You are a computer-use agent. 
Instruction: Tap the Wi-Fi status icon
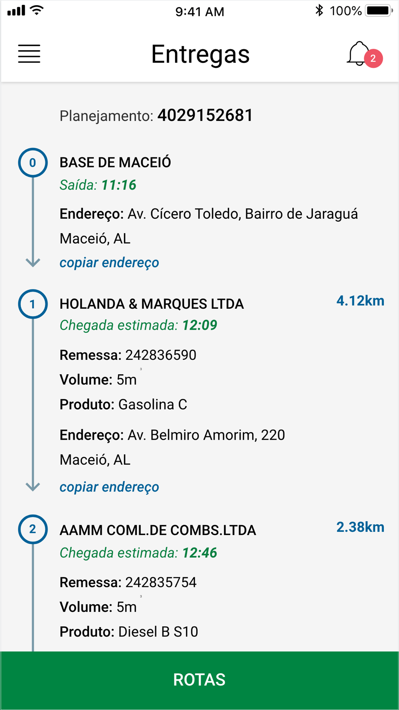[37, 11]
